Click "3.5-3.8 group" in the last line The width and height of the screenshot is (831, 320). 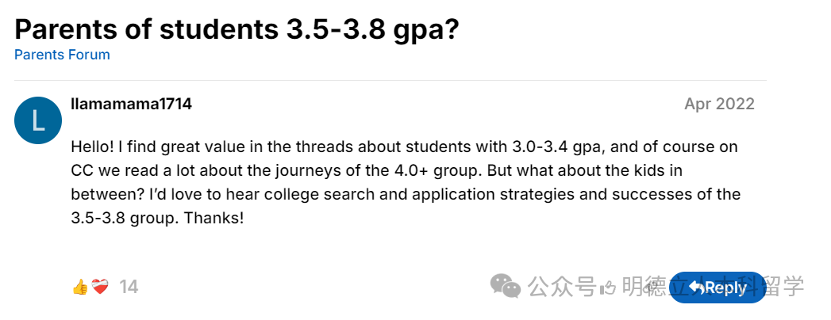(120, 216)
